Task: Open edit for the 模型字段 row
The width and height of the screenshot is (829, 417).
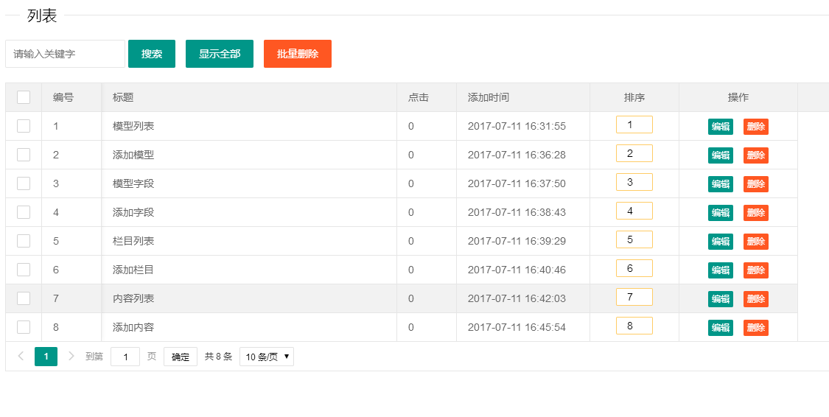Action: point(720,184)
